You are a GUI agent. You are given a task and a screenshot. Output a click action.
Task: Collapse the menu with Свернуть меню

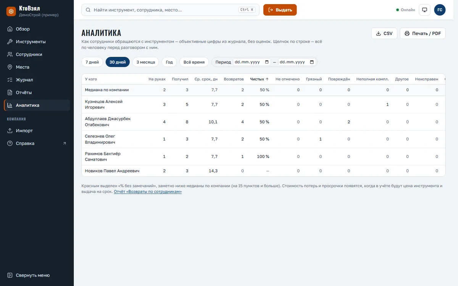point(37,275)
